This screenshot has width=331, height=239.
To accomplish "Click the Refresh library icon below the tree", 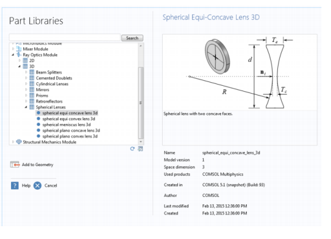I will pos(132,149).
